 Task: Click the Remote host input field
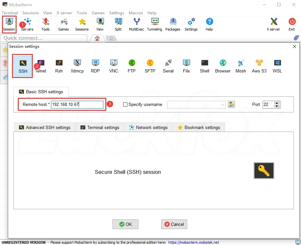coord(77,105)
